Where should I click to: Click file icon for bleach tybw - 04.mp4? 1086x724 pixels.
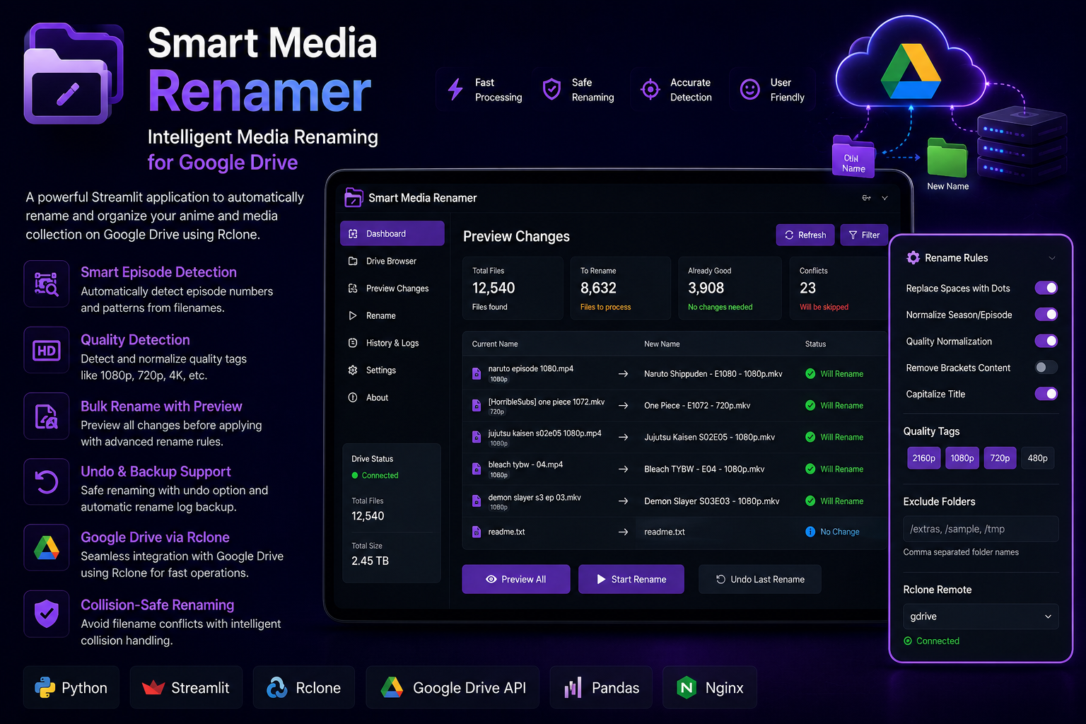(477, 469)
